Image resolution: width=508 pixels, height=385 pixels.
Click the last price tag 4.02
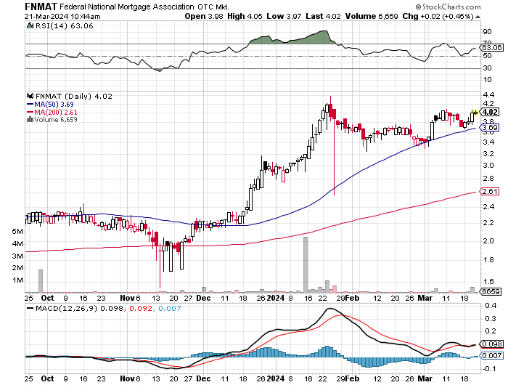pos(490,112)
